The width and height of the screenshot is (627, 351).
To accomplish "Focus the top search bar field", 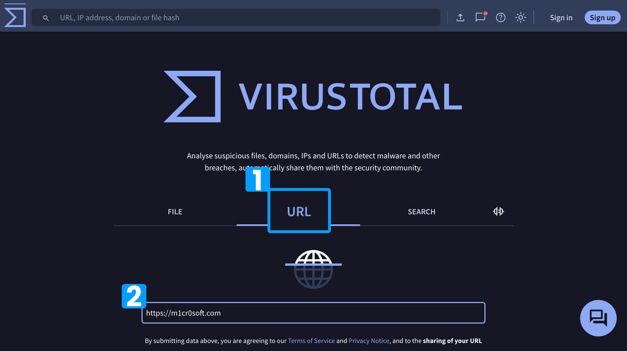I will coord(236,17).
